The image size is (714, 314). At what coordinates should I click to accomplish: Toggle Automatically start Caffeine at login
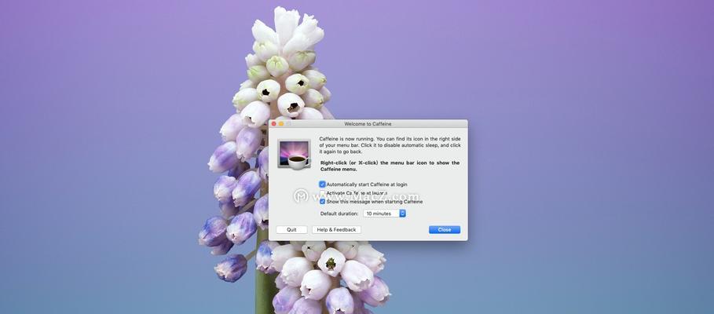tap(322, 184)
